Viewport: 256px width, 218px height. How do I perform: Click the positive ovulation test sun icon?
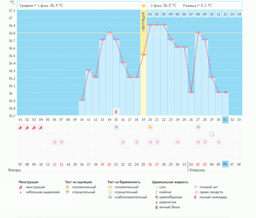pos(150,127)
